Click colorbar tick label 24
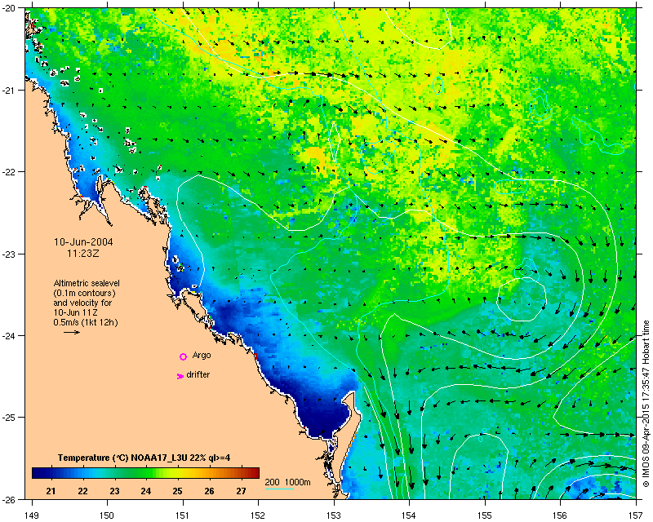The width and height of the screenshot is (653, 522). (x=146, y=491)
